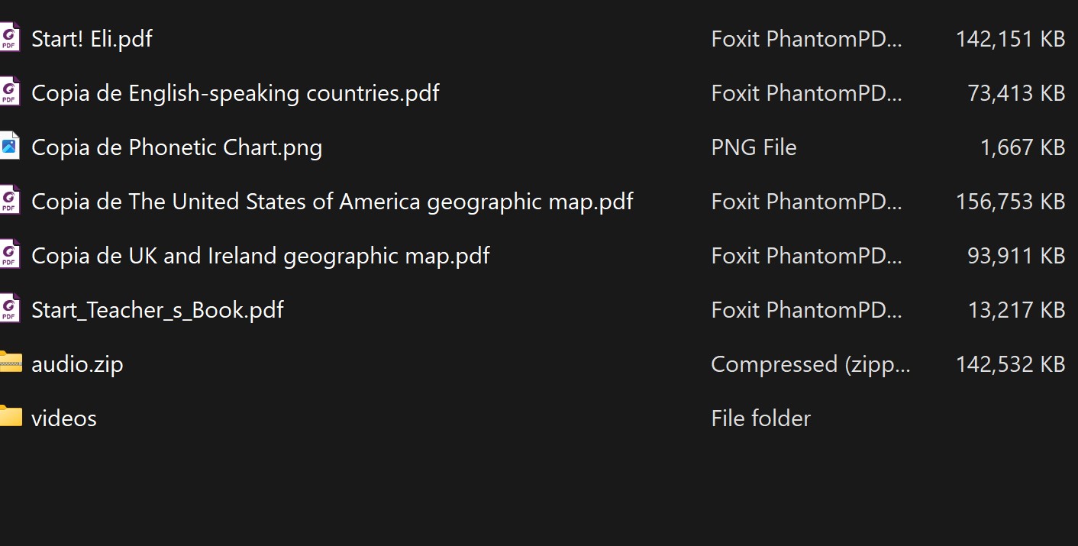This screenshot has width=1078, height=546.
Task: Click the File folder type label
Action: 760,418
